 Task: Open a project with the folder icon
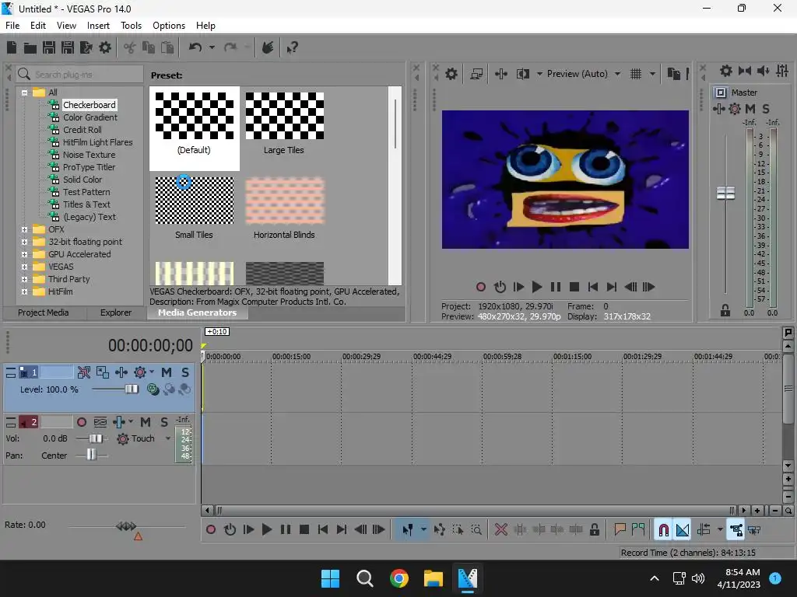click(30, 47)
